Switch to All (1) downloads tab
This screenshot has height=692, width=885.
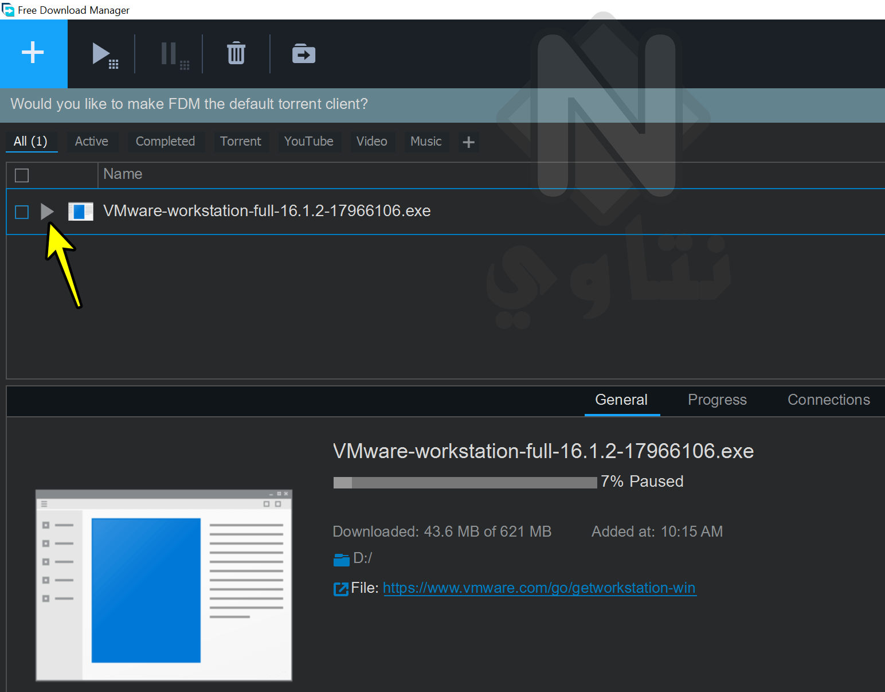tap(31, 141)
